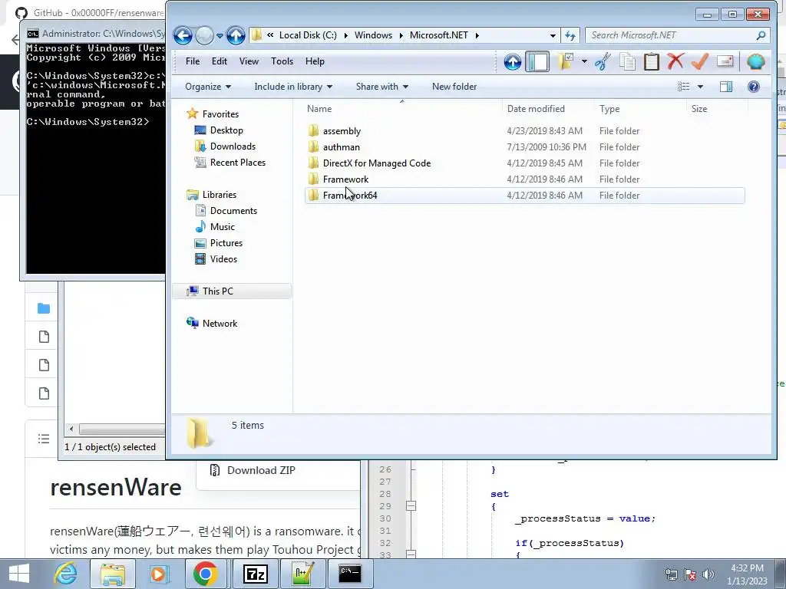Open the Organize dropdown
786x589 pixels.
click(x=208, y=87)
